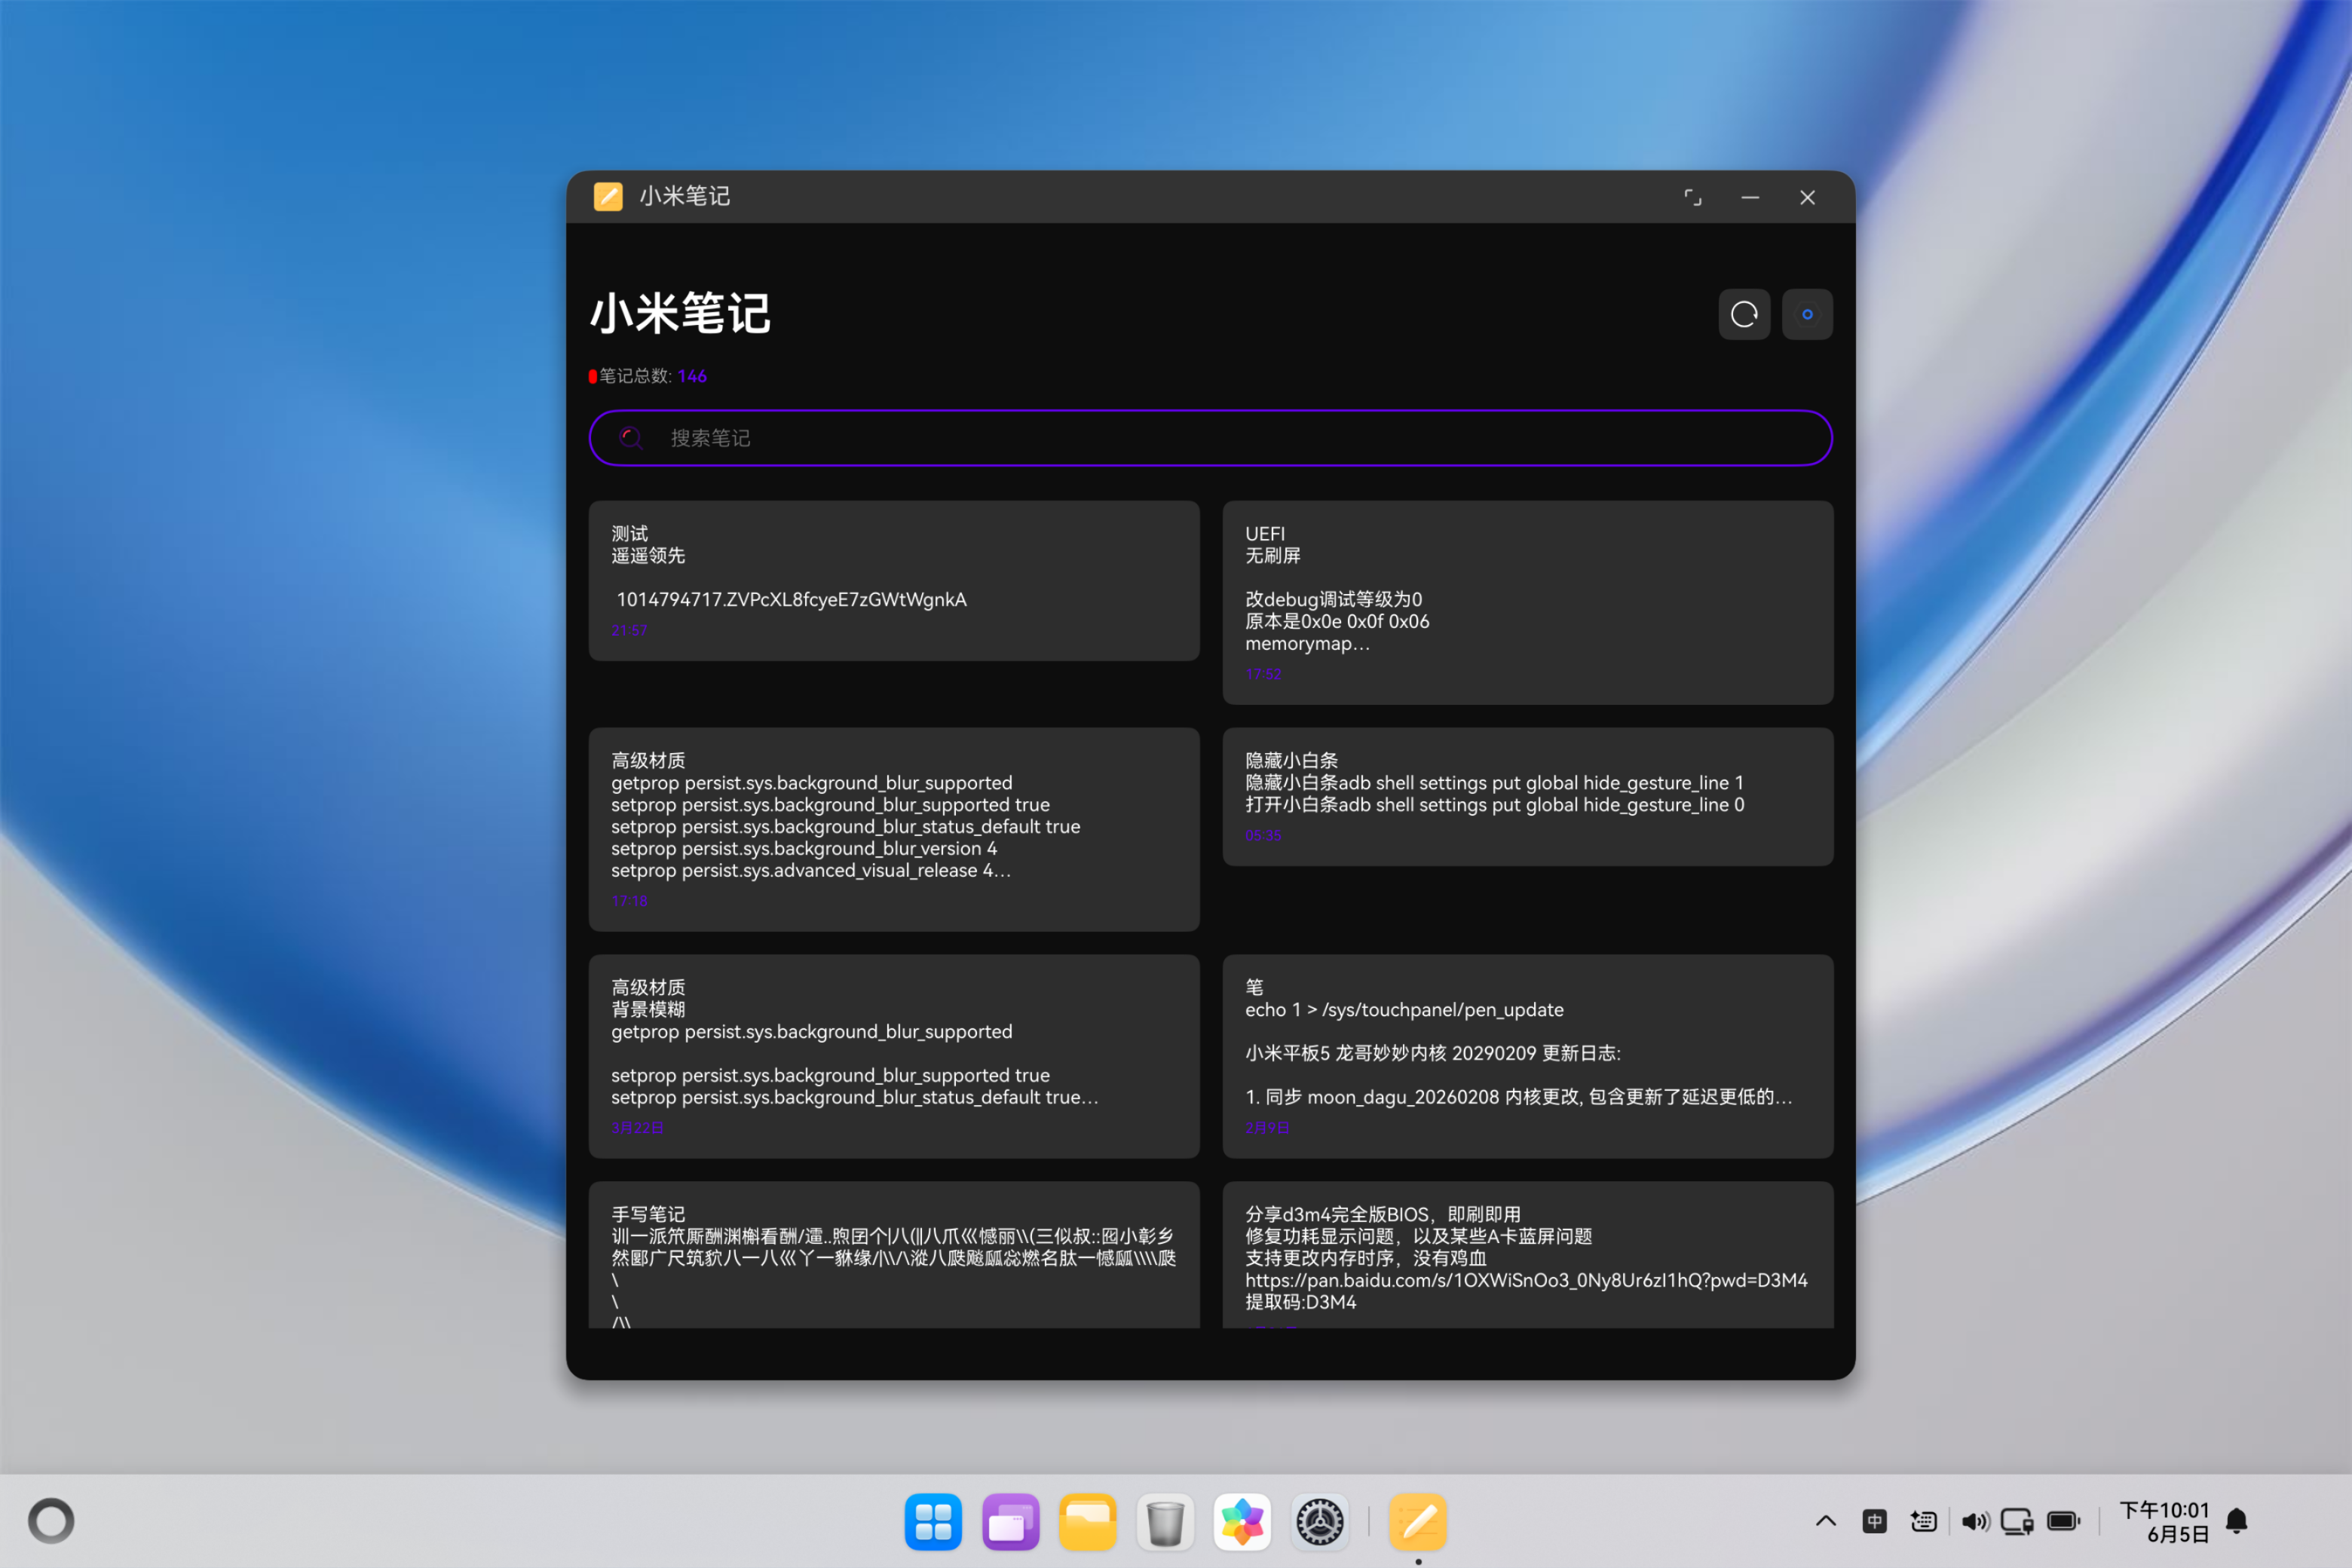The image size is (2352, 1568).
Task: Toggle fullscreen with the expand window icon
Action: click(1692, 197)
